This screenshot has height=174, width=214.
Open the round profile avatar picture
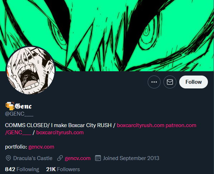pos(31,70)
